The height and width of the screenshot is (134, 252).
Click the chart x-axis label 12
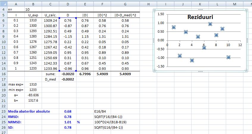pos(240,45)
